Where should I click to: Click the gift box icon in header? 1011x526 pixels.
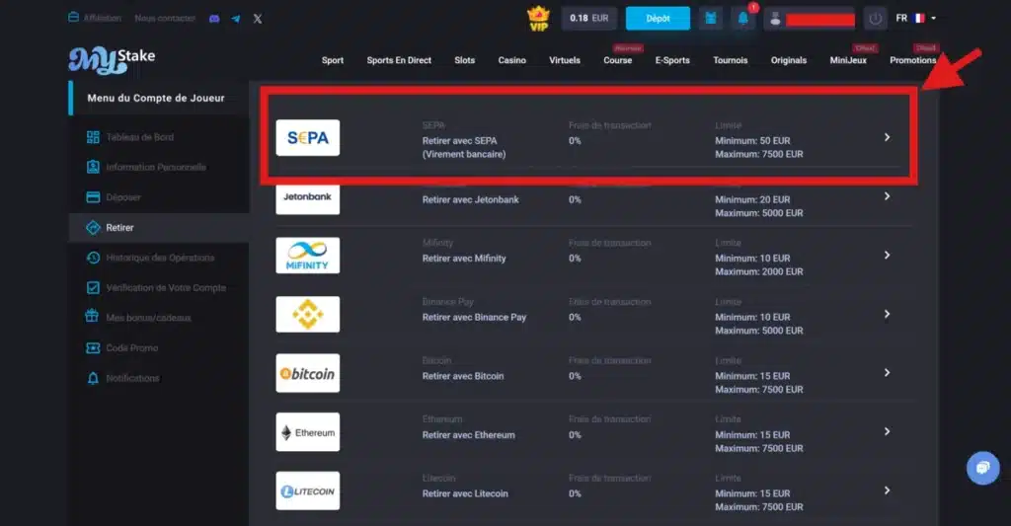711,19
